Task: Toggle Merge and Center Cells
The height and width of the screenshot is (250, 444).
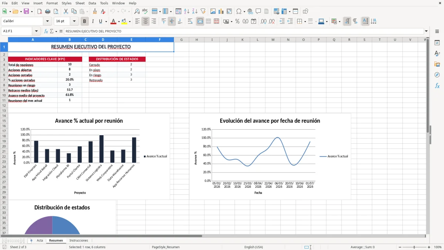Action: tap(200, 21)
